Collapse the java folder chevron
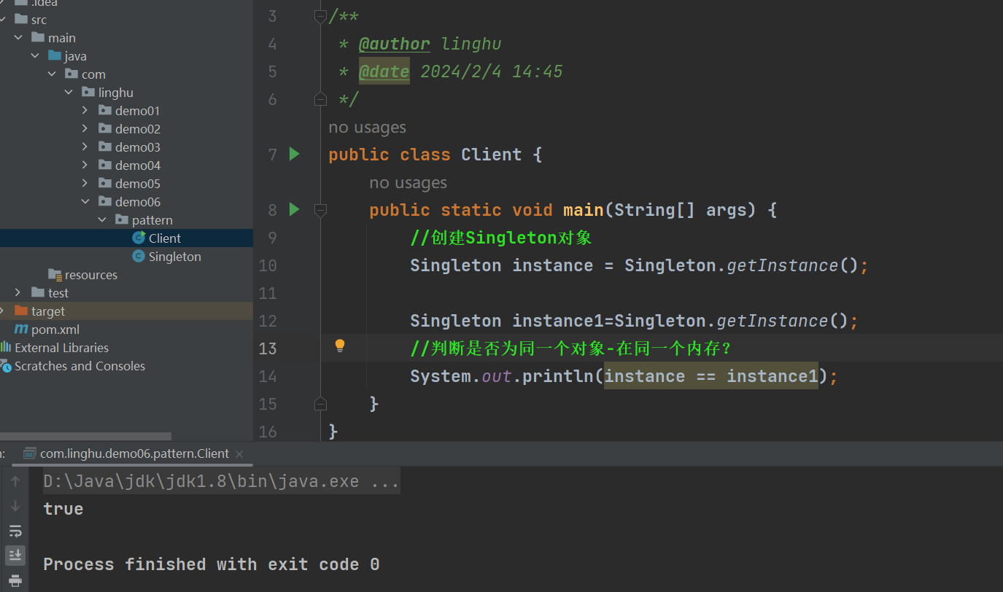Screen dimensions: 1003x592 click(35, 56)
